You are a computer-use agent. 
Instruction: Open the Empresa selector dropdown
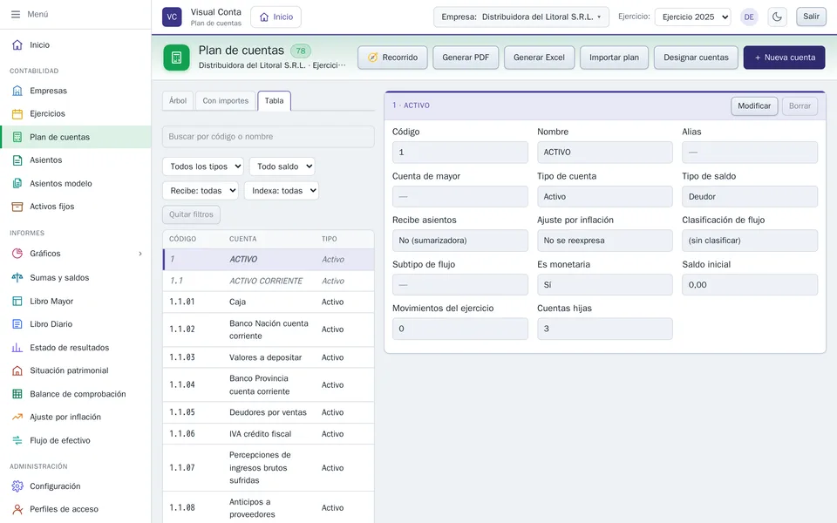pos(521,17)
